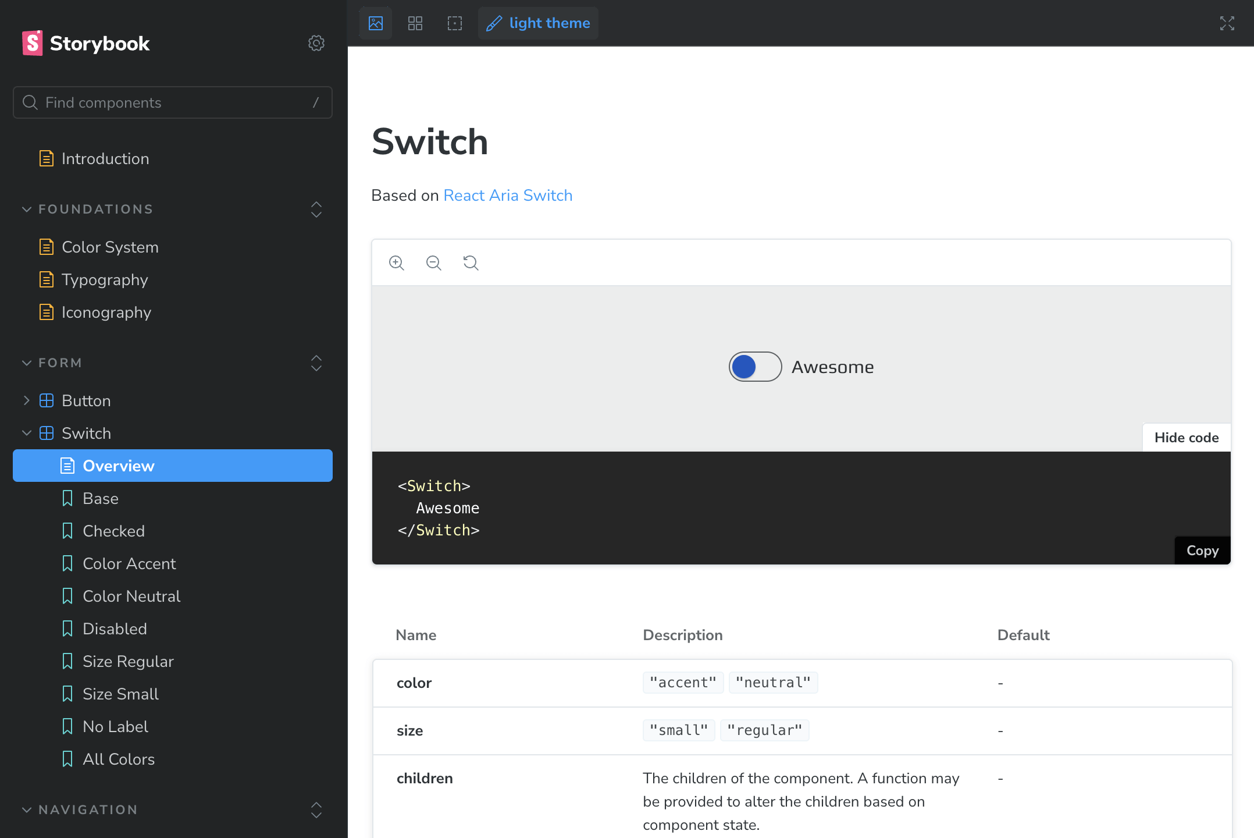
Task: Click the zoom in icon in preview
Action: click(x=397, y=263)
